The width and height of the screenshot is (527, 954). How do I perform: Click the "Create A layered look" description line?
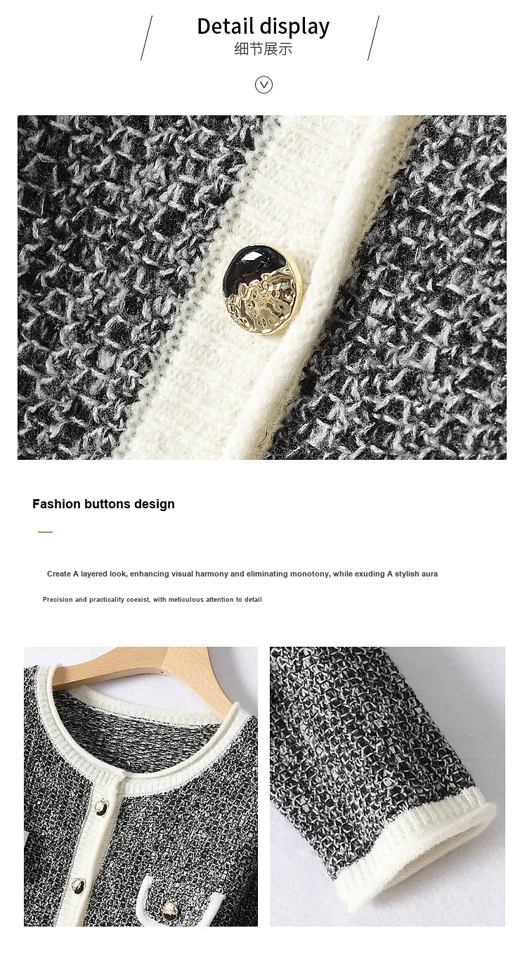pyautogui.click(x=242, y=574)
